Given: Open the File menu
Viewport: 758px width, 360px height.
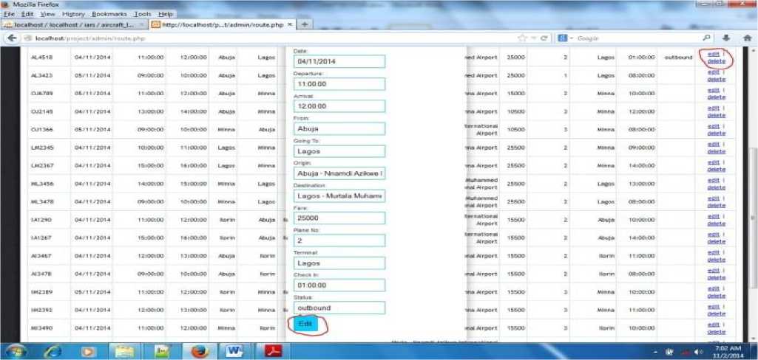Looking at the screenshot, I should pos(10,15).
